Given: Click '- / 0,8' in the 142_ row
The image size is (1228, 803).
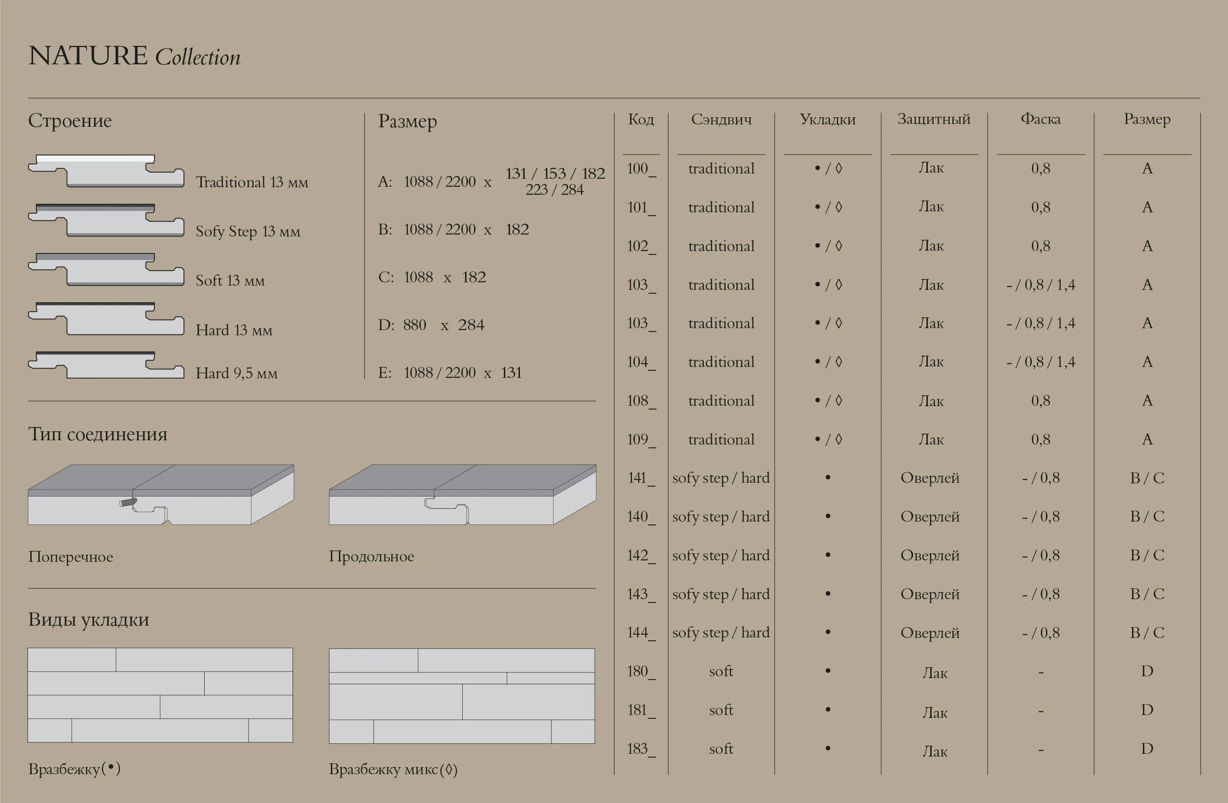Looking at the screenshot, I should point(1041,556).
